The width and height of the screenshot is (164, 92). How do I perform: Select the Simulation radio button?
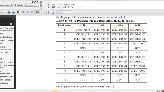click(12, 5)
